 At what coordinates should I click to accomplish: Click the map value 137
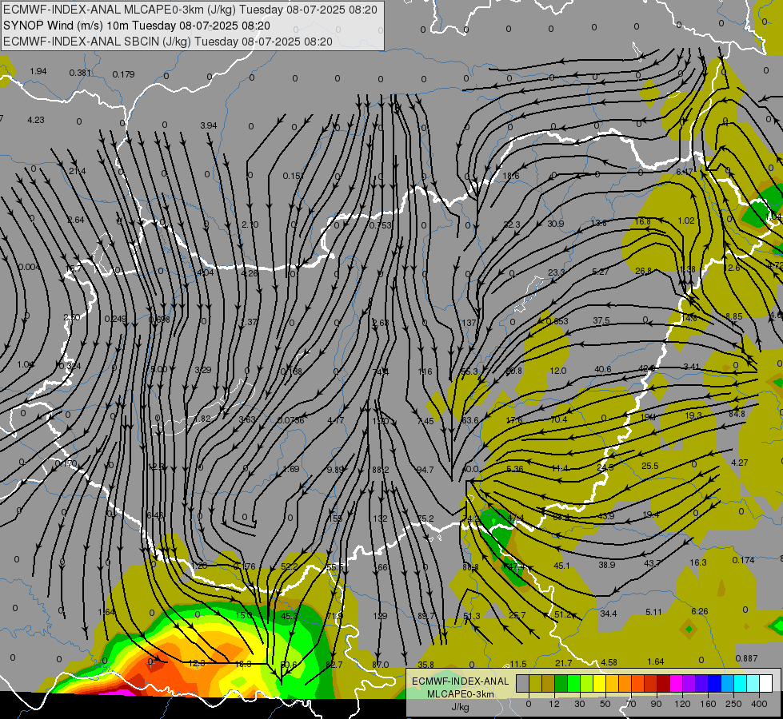469,323
